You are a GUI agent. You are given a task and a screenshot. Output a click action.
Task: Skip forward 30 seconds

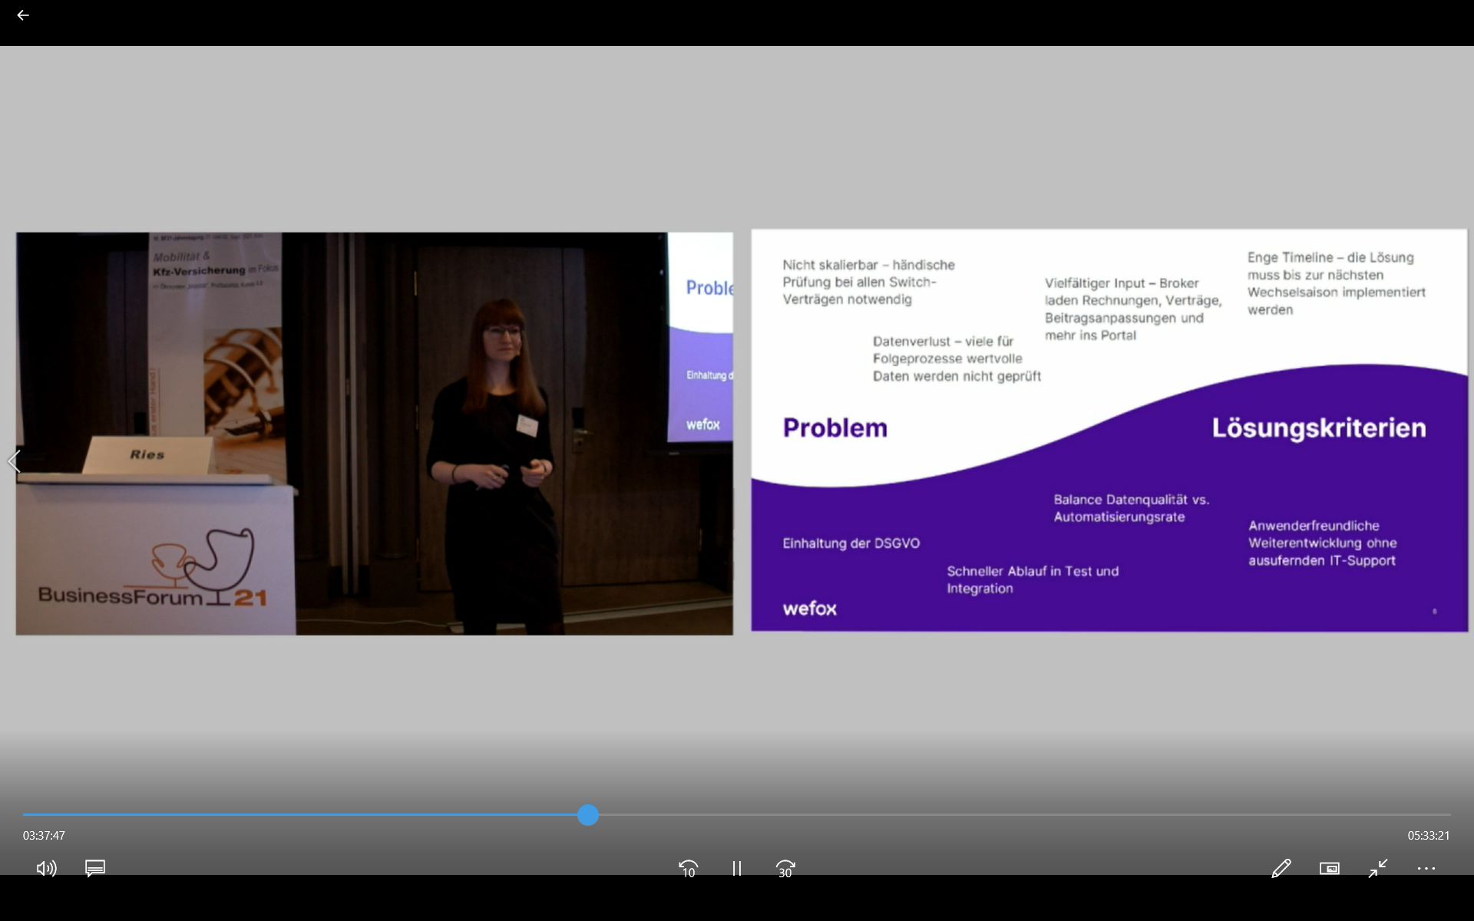coord(785,868)
